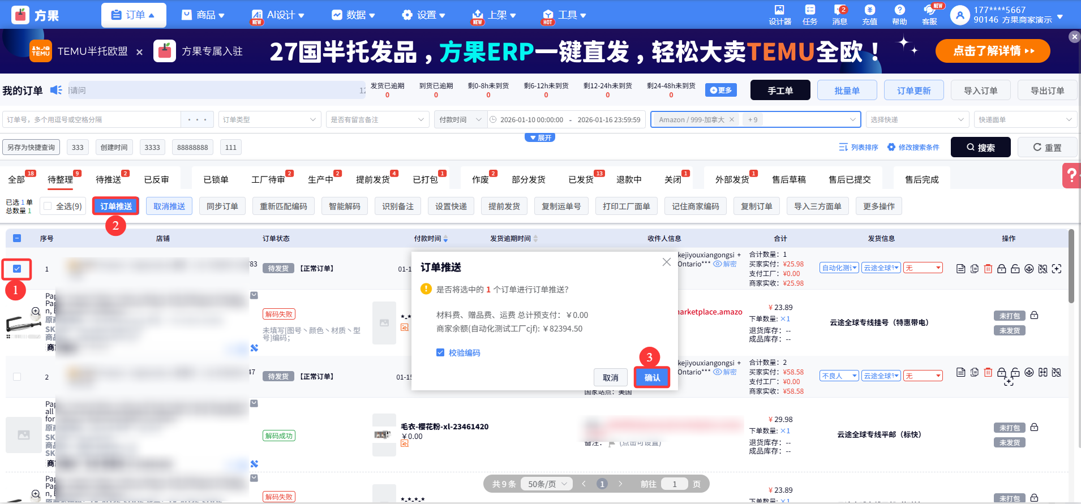This screenshot has height=504, width=1081.
Task: Click magnifier zoom icon on first product image
Action: [x=36, y=311]
